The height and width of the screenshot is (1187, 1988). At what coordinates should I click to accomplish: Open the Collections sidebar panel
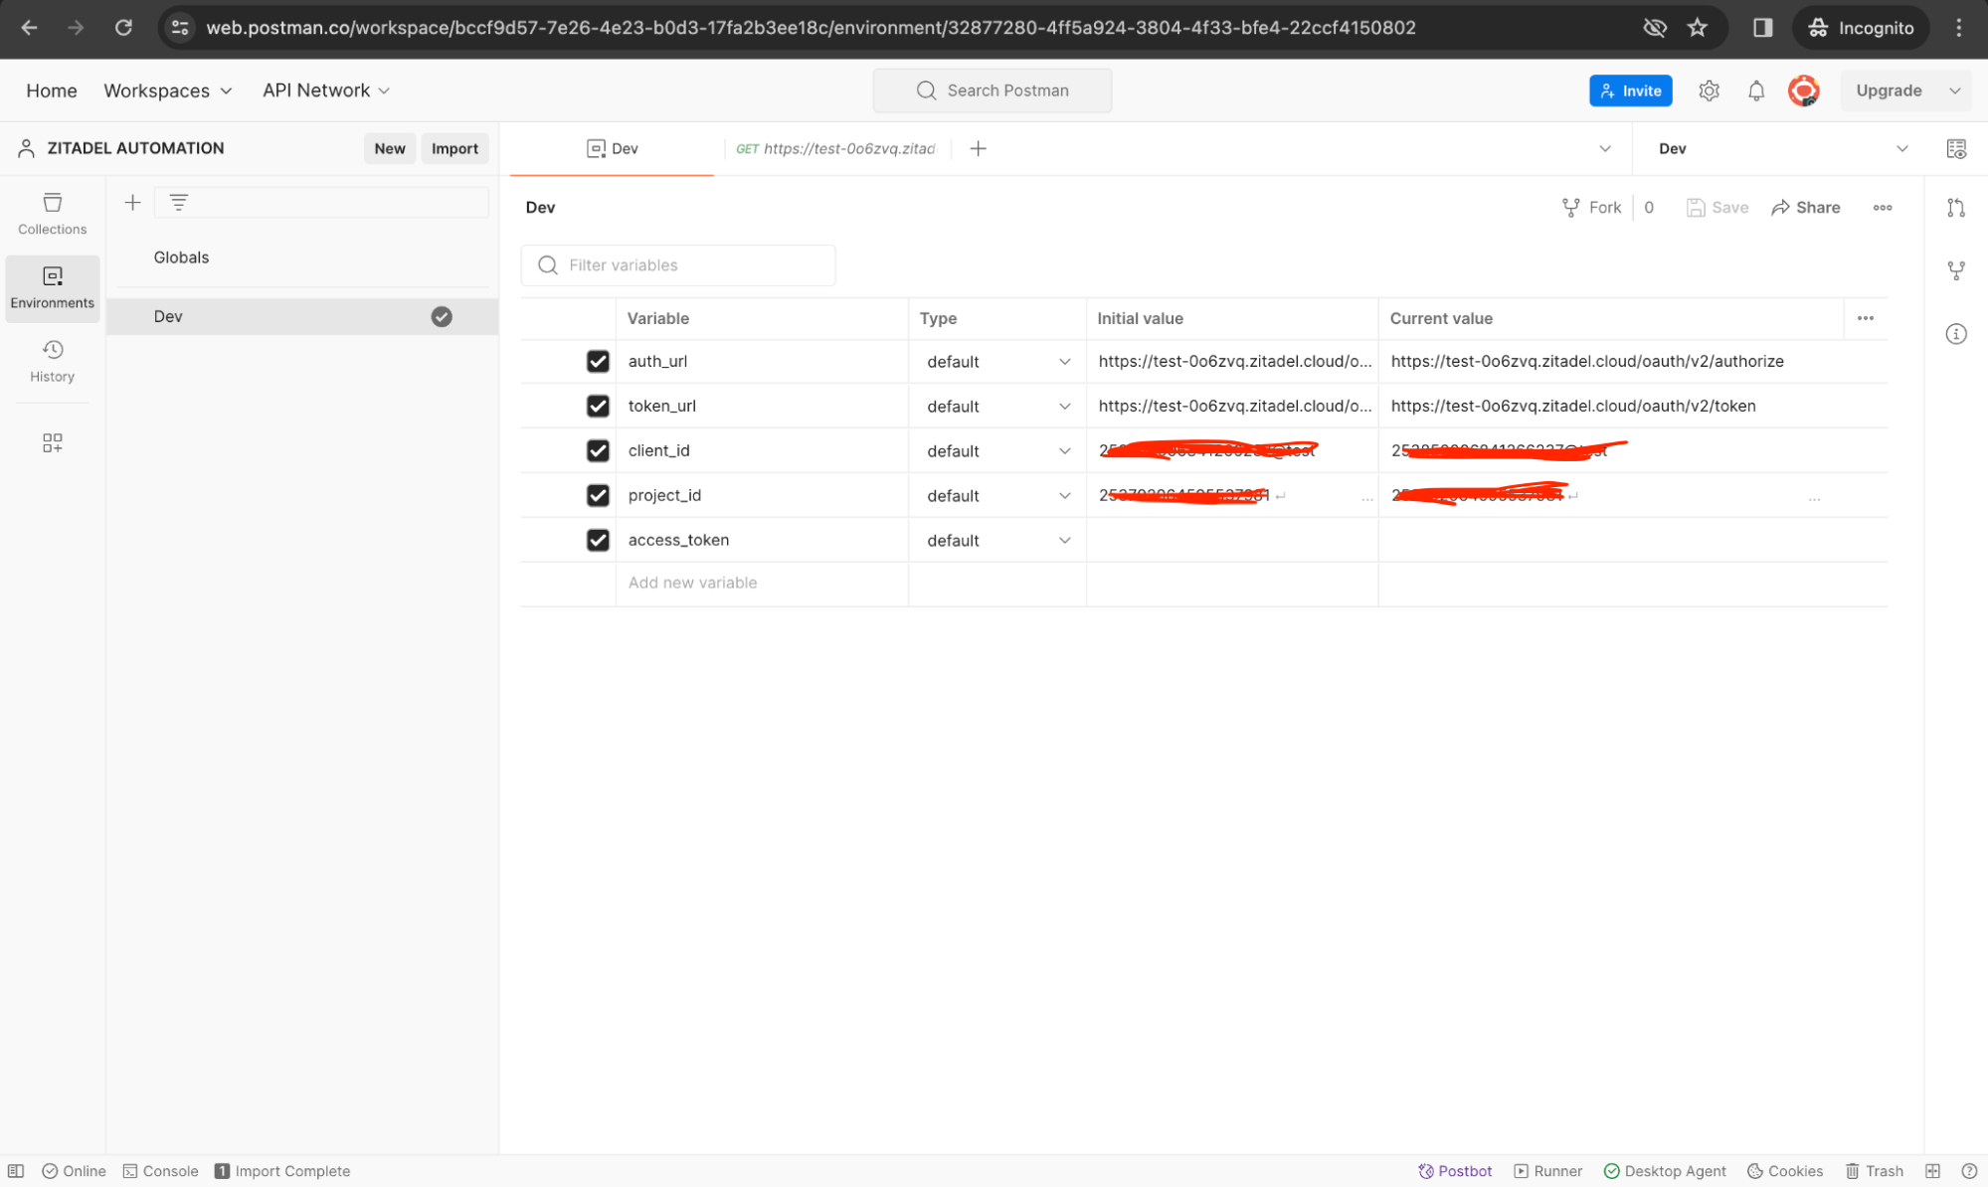tap(52, 214)
